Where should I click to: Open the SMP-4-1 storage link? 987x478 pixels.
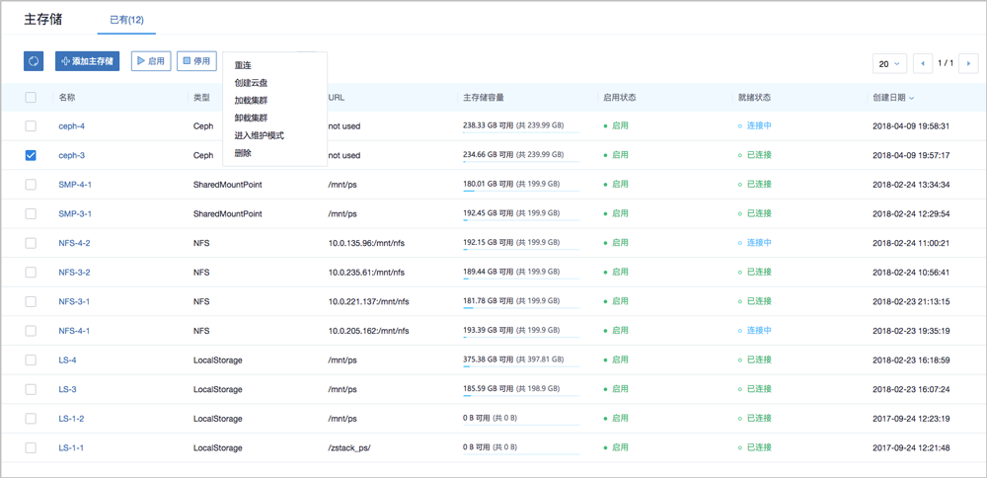coord(75,185)
